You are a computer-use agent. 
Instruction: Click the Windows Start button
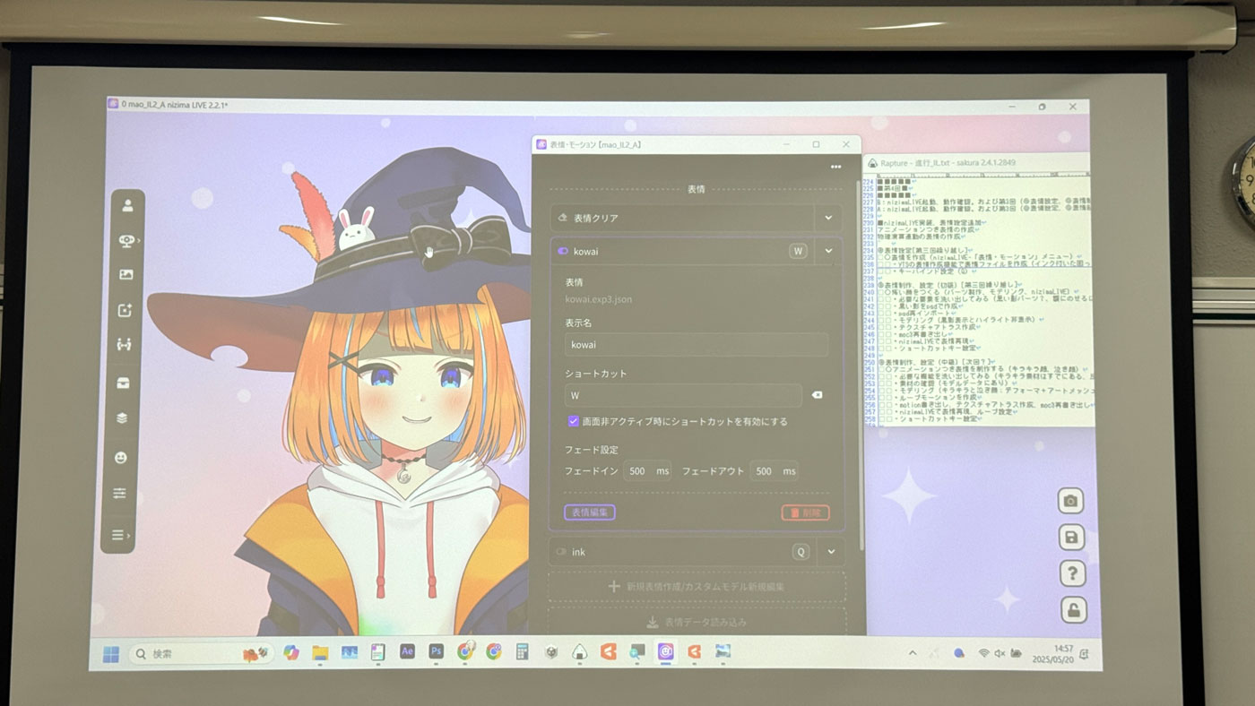(x=111, y=654)
